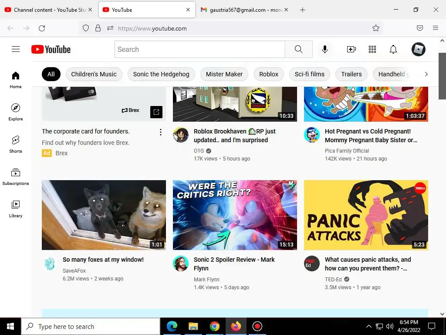Open the Save to Pocket icon

420,28
